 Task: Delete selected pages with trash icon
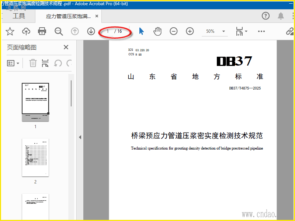[33, 63]
